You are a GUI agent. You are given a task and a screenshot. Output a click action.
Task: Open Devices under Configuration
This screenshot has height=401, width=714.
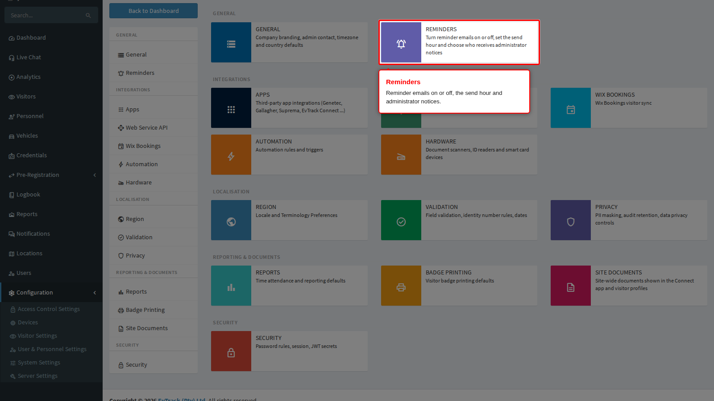51,323
